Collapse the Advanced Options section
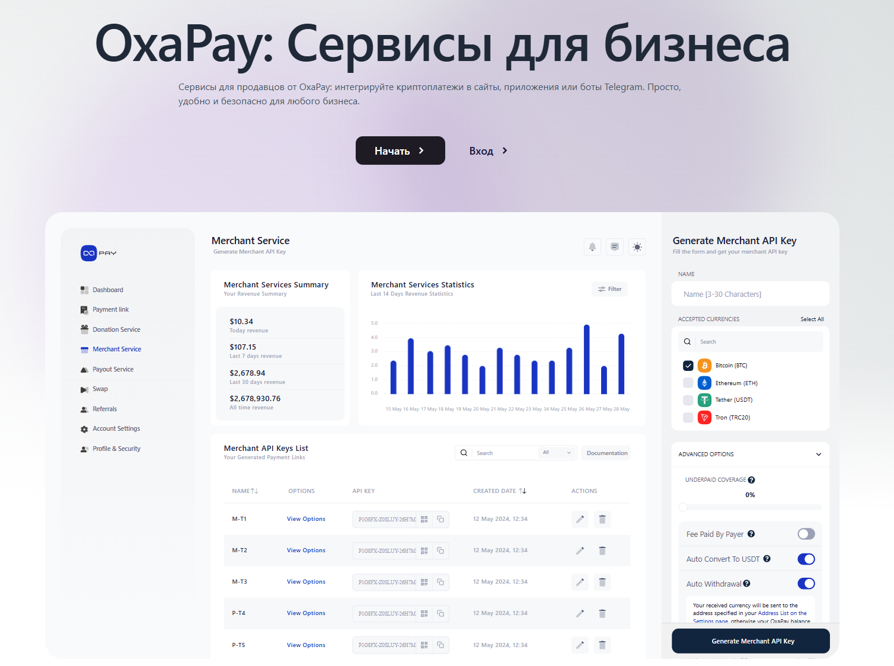Screen dimensions: 894x666 819,454
